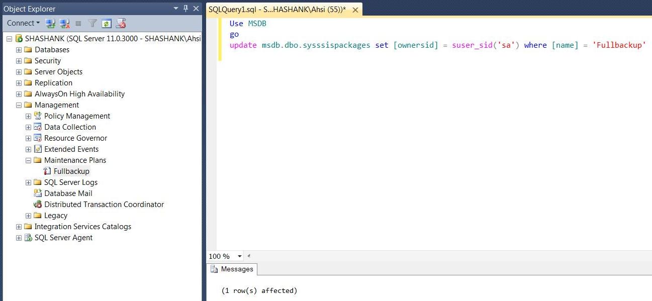Click the Extended Events icon

38,149
